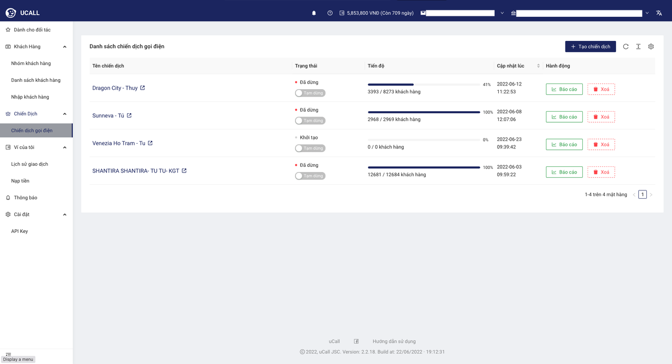This screenshot has width=672, height=364.
Task: Click the translate language icon
Action: point(659,13)
